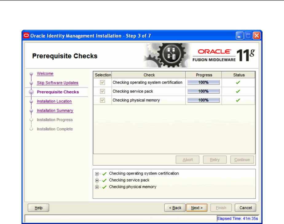Screen dimensions: 284x224
Task: Open Help for the installer
Action: pyautogui.click(x=38, y=208)
